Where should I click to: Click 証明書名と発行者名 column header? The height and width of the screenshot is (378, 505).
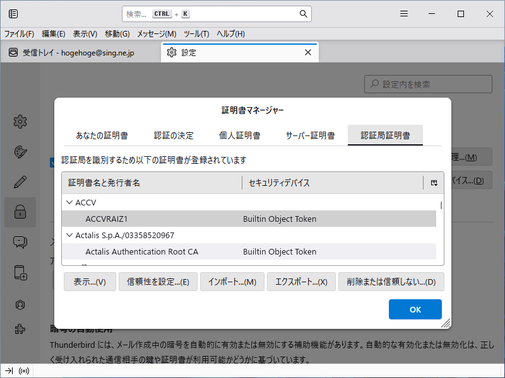tap(151, 183)
